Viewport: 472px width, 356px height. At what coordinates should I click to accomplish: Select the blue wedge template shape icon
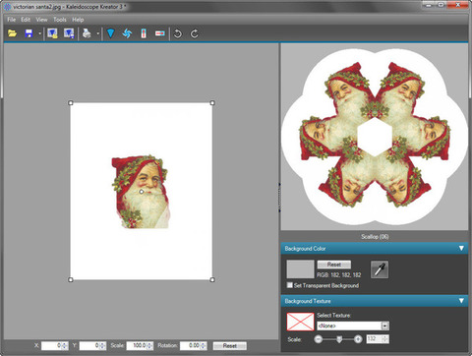pyautogui.click(x=110, y=33)
